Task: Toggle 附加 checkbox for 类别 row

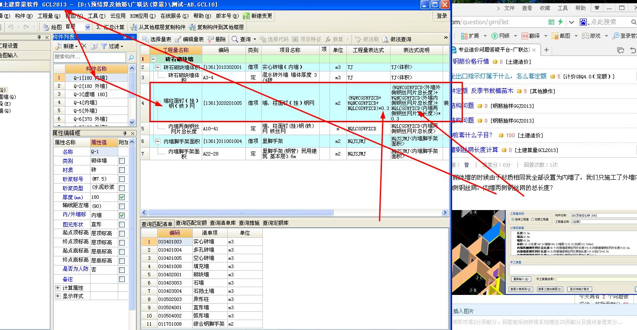Action: coord(122,161)
